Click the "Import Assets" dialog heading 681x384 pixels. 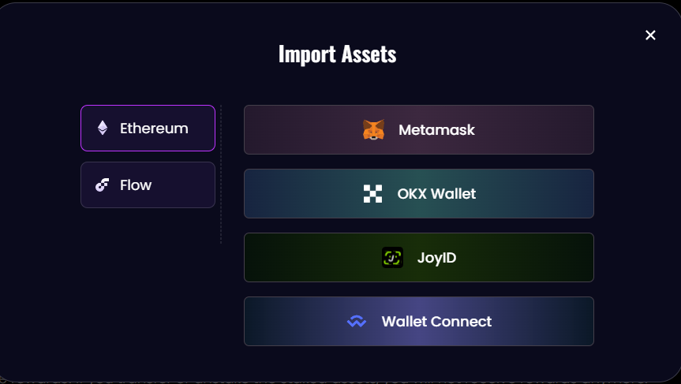337,54
